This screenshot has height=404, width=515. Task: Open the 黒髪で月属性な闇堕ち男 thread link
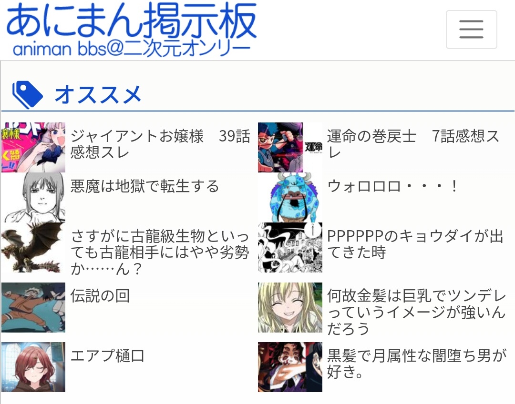pyautogui.click(x=417, y=364)
